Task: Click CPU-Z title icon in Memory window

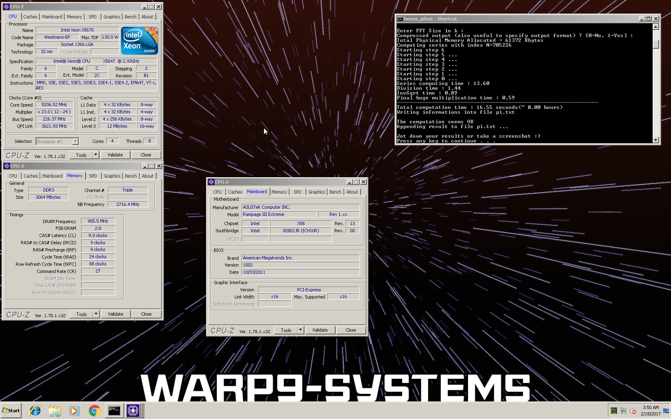Action: [x=7, y=166]
